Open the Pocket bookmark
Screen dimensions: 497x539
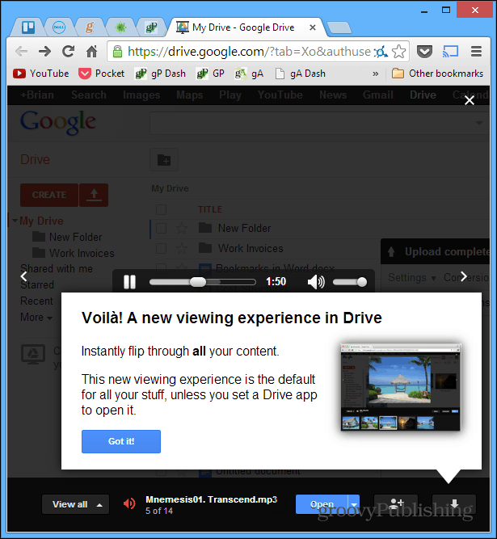coord(101,74)
